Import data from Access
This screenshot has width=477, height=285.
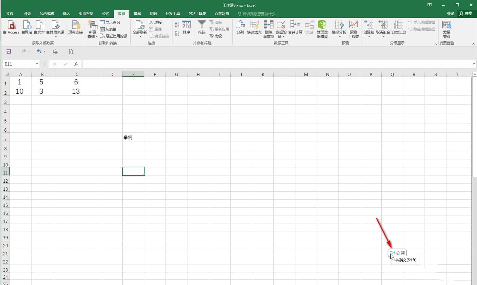point(11,27)
